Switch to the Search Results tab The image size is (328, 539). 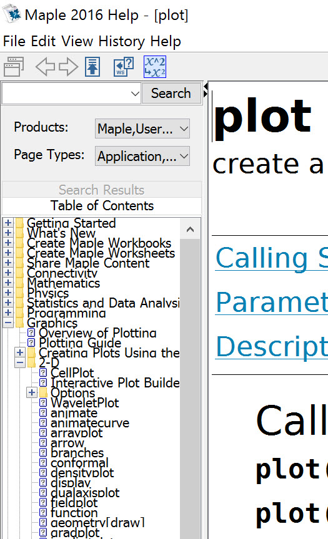102,190
